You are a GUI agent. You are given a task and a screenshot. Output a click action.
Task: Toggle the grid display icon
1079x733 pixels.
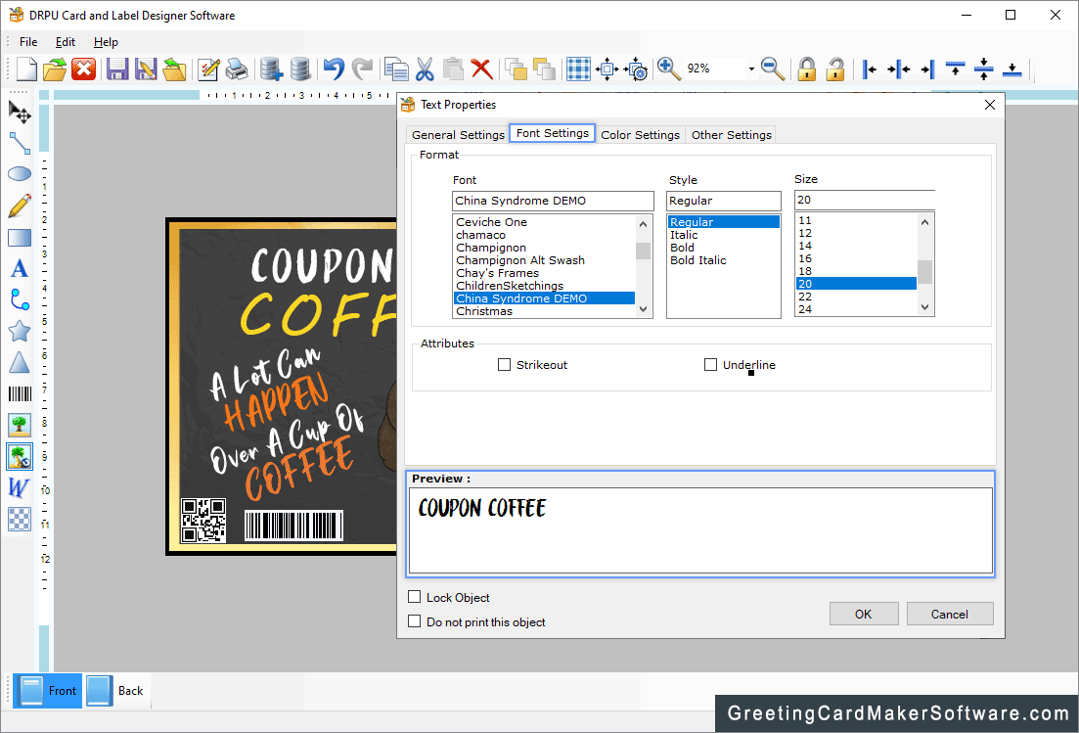578,69
